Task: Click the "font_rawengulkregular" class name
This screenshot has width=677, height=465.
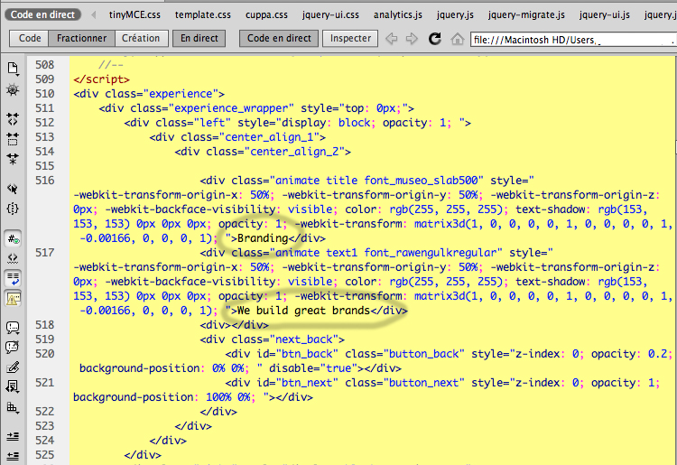Action: pyautogui.click(x=431, y=253)
